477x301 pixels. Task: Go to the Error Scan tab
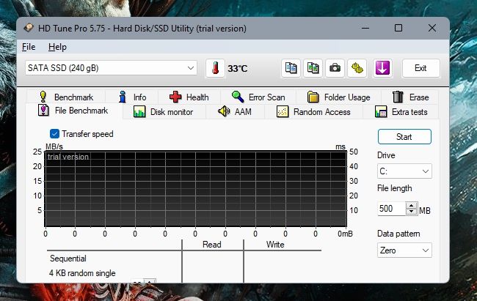tap(258, 97)
